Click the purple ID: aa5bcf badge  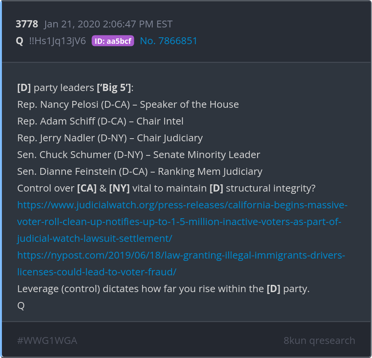(113, 41)
